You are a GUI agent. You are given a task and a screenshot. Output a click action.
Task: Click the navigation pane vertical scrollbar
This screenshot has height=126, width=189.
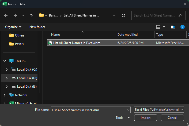(40, 82)
